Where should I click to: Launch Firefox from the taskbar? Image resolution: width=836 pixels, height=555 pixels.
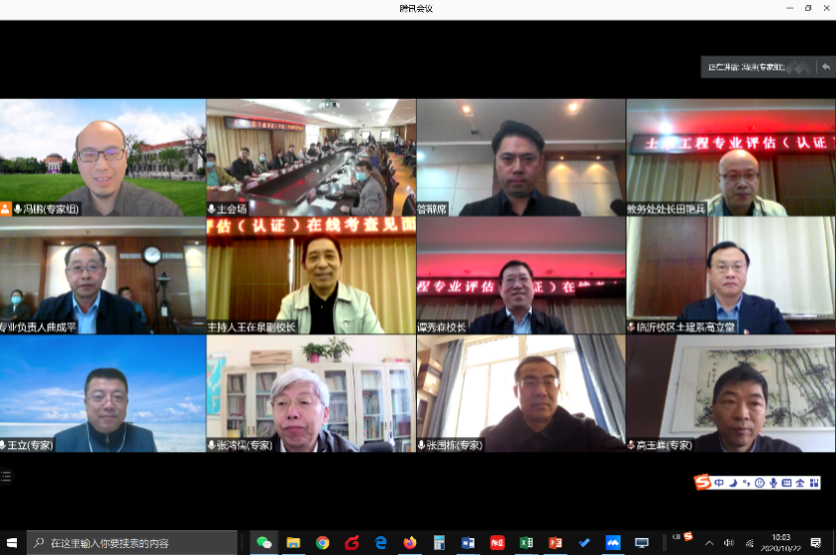click(x=410, y=542)
